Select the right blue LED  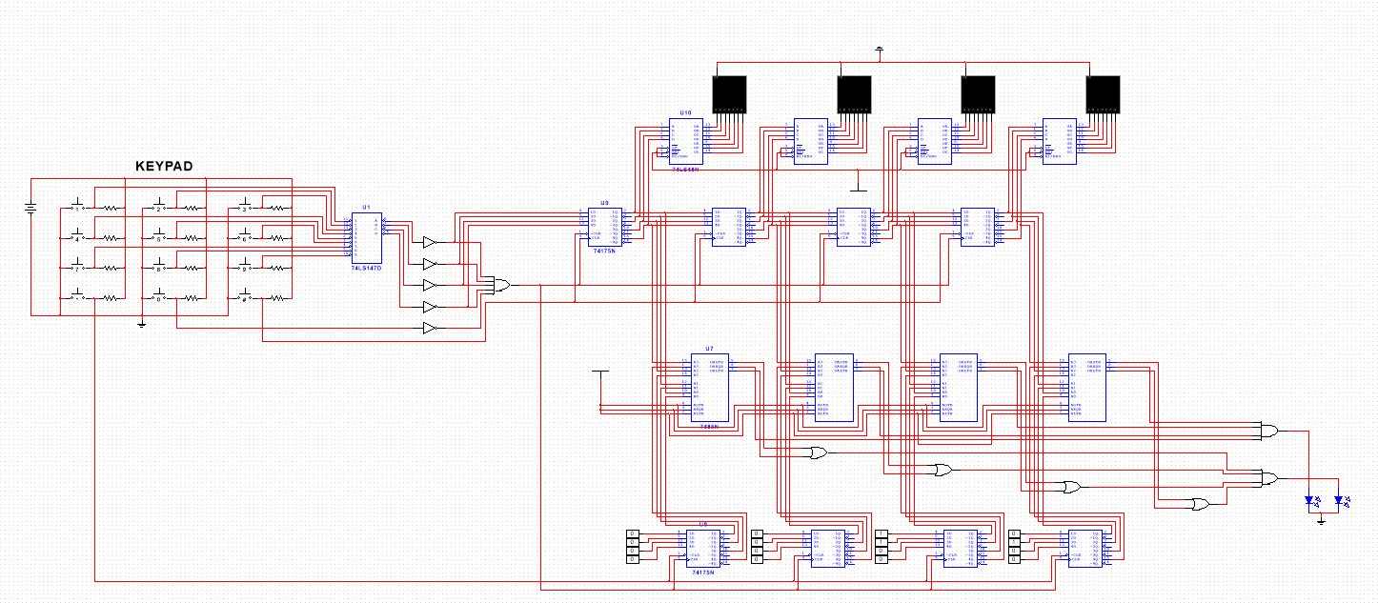(1340, 501)
